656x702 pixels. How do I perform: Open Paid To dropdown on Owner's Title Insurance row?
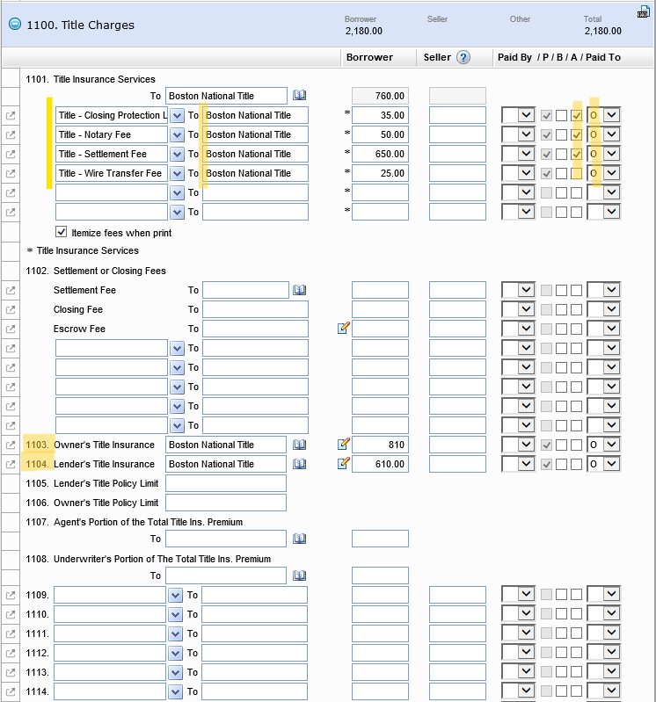click(x=604, y=445)
